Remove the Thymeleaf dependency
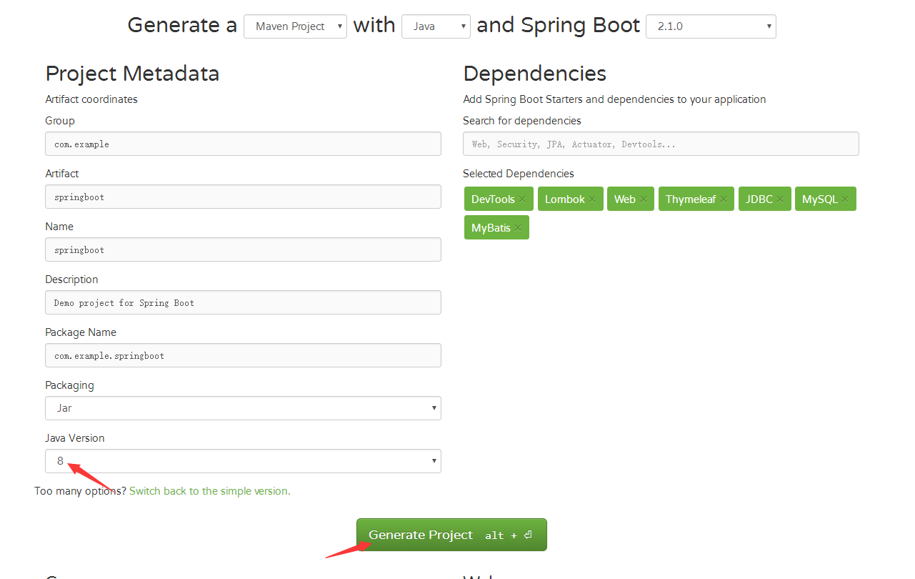This screenshot has width=915, height=579. (724, 199)
